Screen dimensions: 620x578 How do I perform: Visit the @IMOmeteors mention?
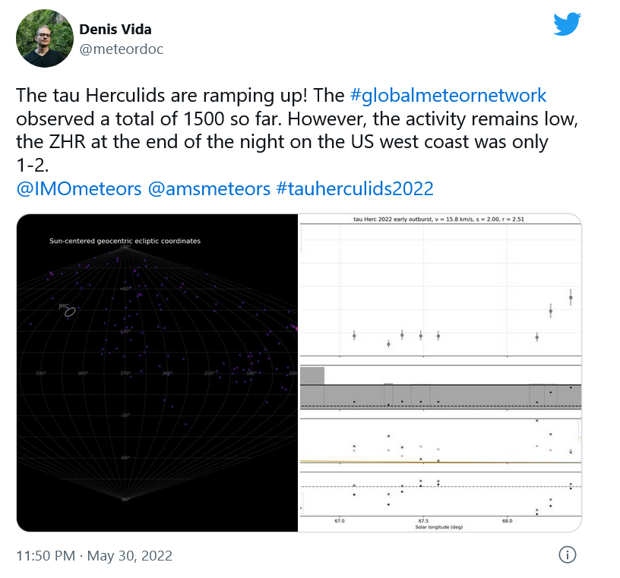pos(78,188)
